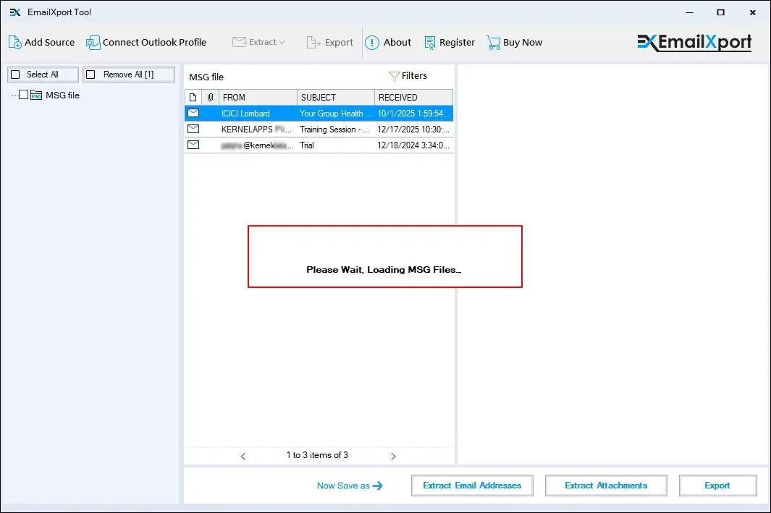Enable the Select All checkbox
This screenshot has width=771, height=513.
coord(16,74)
